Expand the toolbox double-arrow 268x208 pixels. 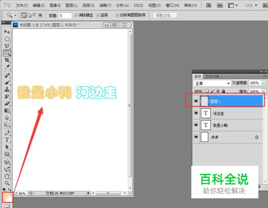click(3, 22)
